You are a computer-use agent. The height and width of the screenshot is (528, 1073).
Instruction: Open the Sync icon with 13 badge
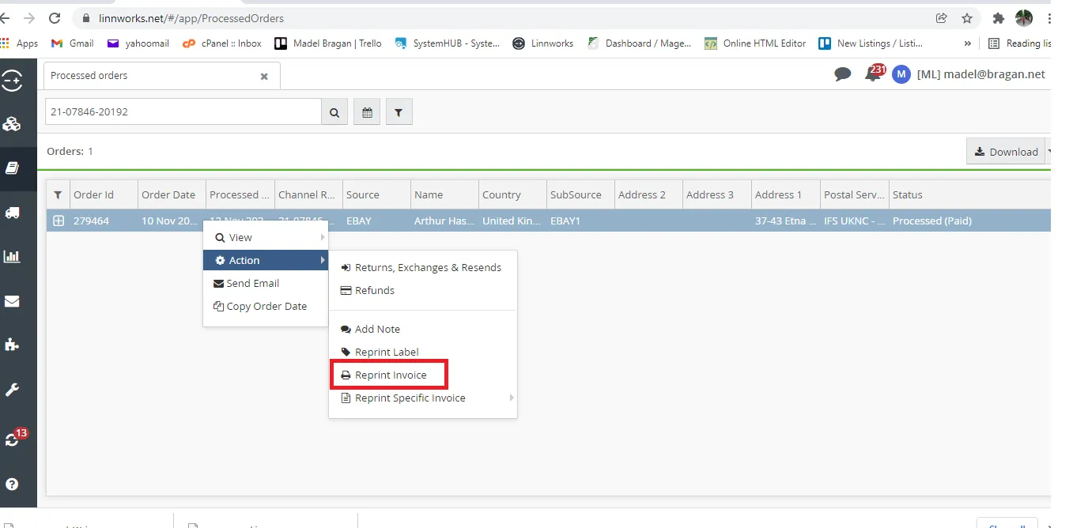pos(13,438)
